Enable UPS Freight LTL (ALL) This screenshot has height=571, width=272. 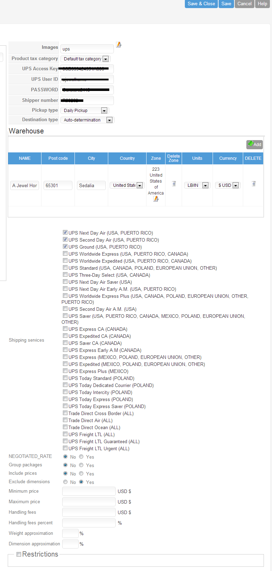coord(65,434)
